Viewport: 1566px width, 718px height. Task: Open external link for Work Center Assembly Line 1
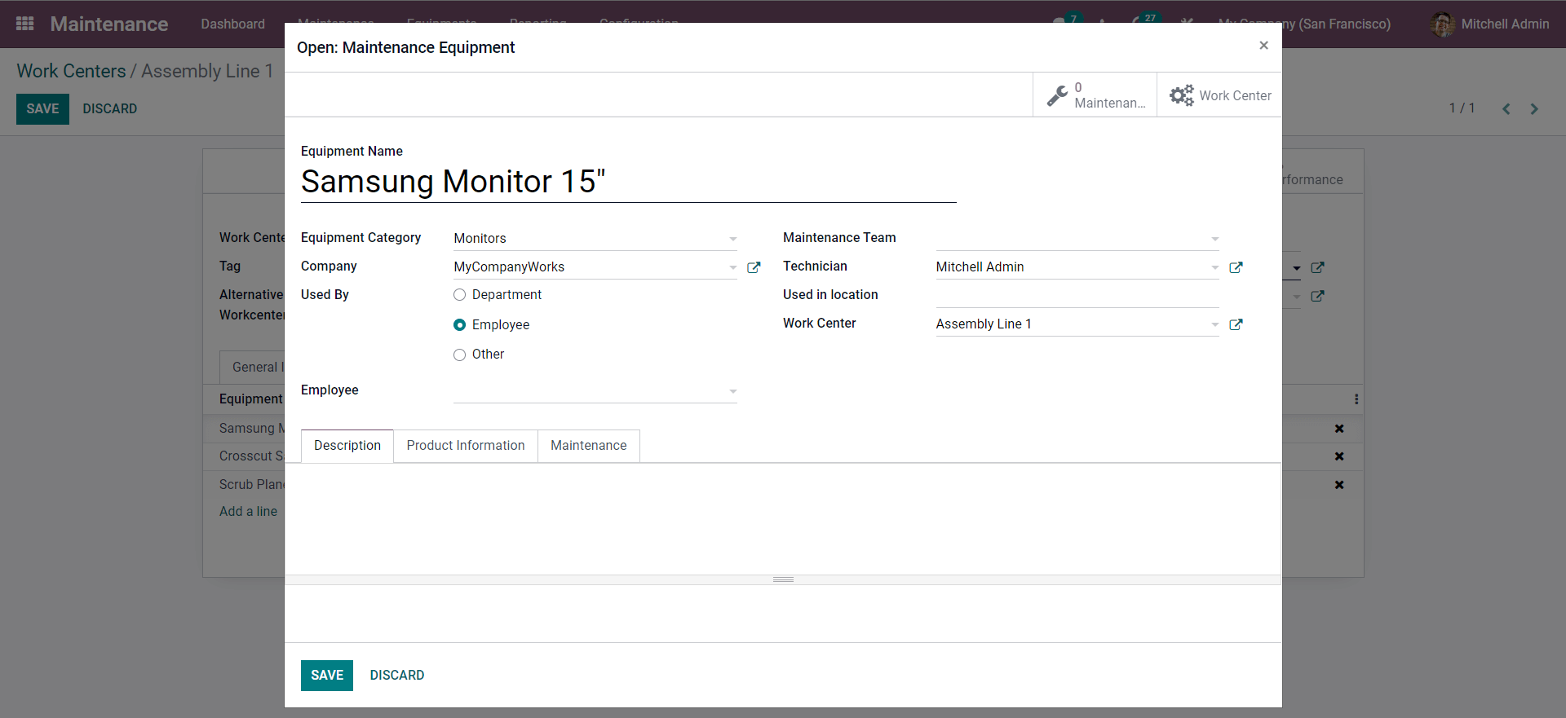(1236, 324)
